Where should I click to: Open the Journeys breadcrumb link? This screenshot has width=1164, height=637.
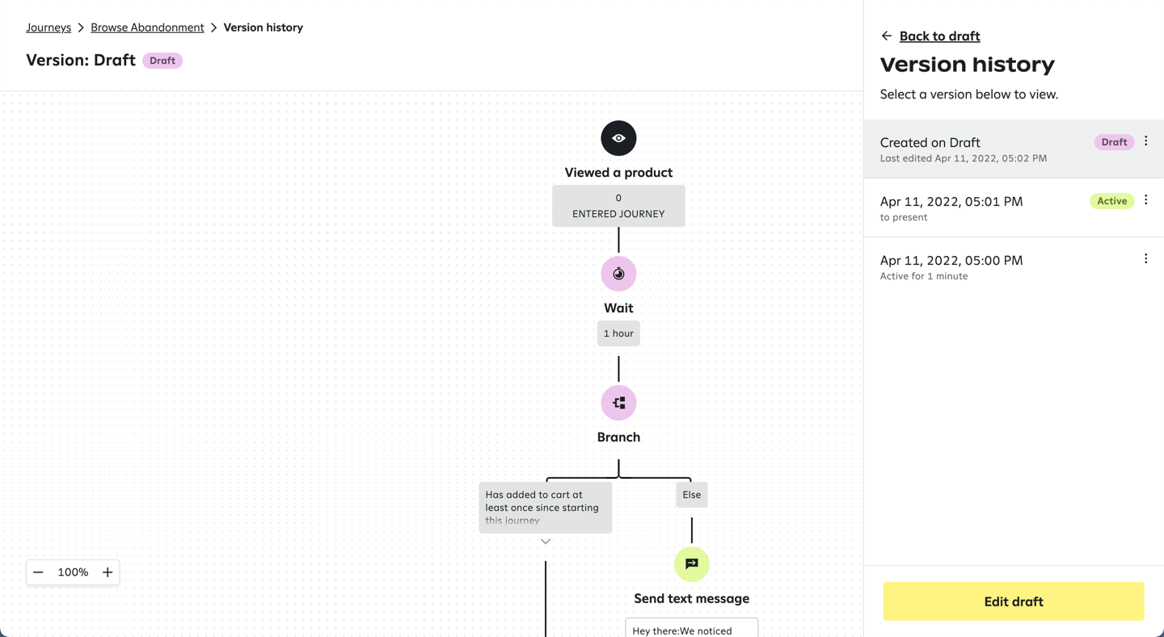(x=48, y=27)
